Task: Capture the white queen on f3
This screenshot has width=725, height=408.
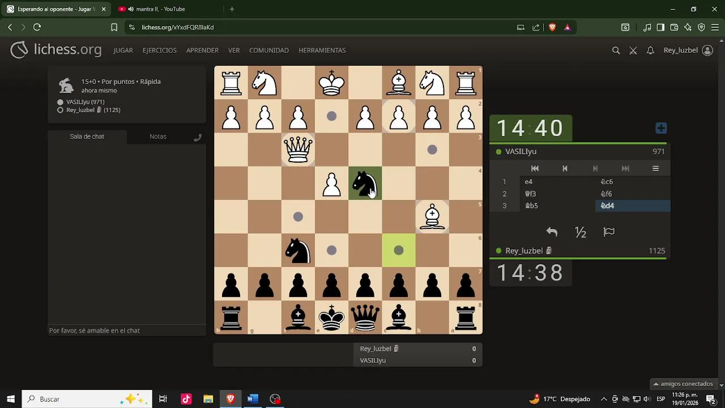Action: point(298,150)
